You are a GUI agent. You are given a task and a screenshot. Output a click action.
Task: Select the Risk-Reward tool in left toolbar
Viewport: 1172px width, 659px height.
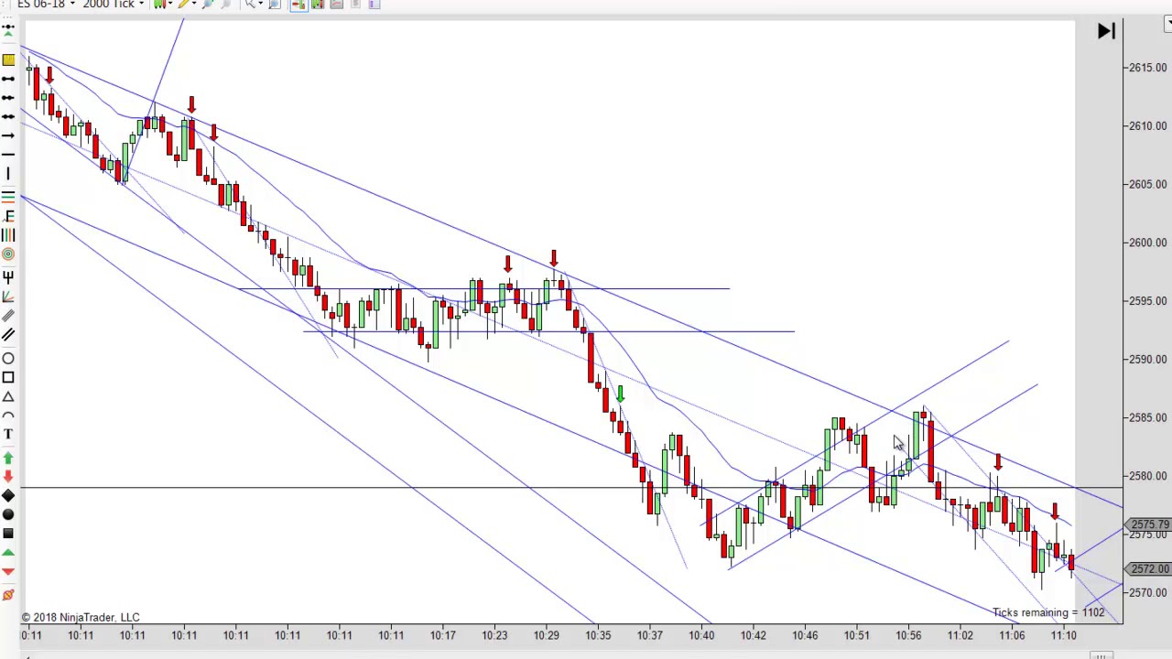(x=8, y=31)
